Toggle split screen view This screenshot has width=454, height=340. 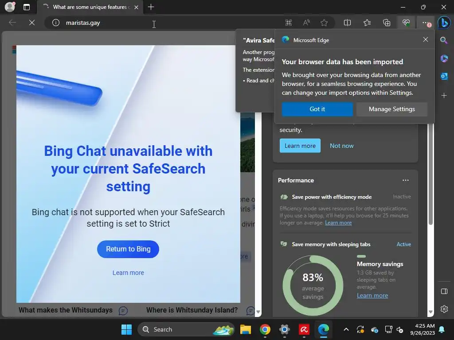(x=347, y=23)
